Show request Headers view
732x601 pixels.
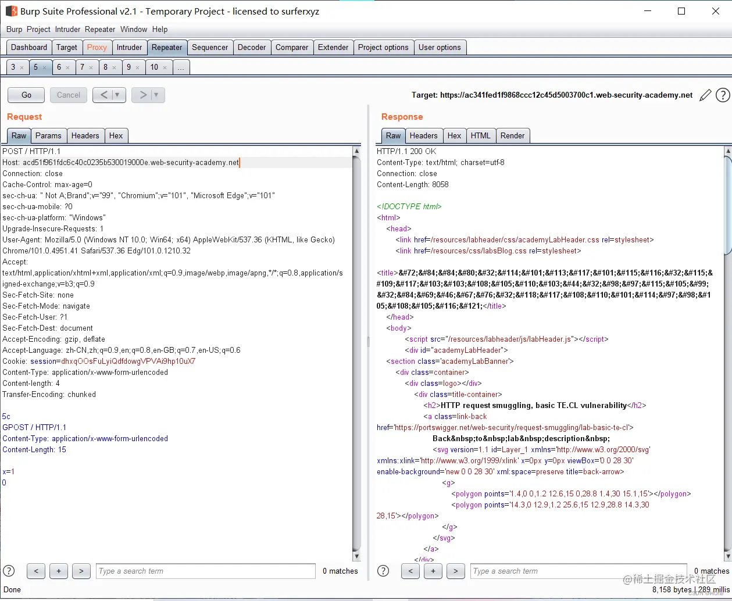85,135
